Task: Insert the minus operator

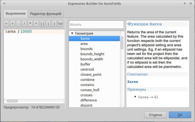Action: (18, 24)
